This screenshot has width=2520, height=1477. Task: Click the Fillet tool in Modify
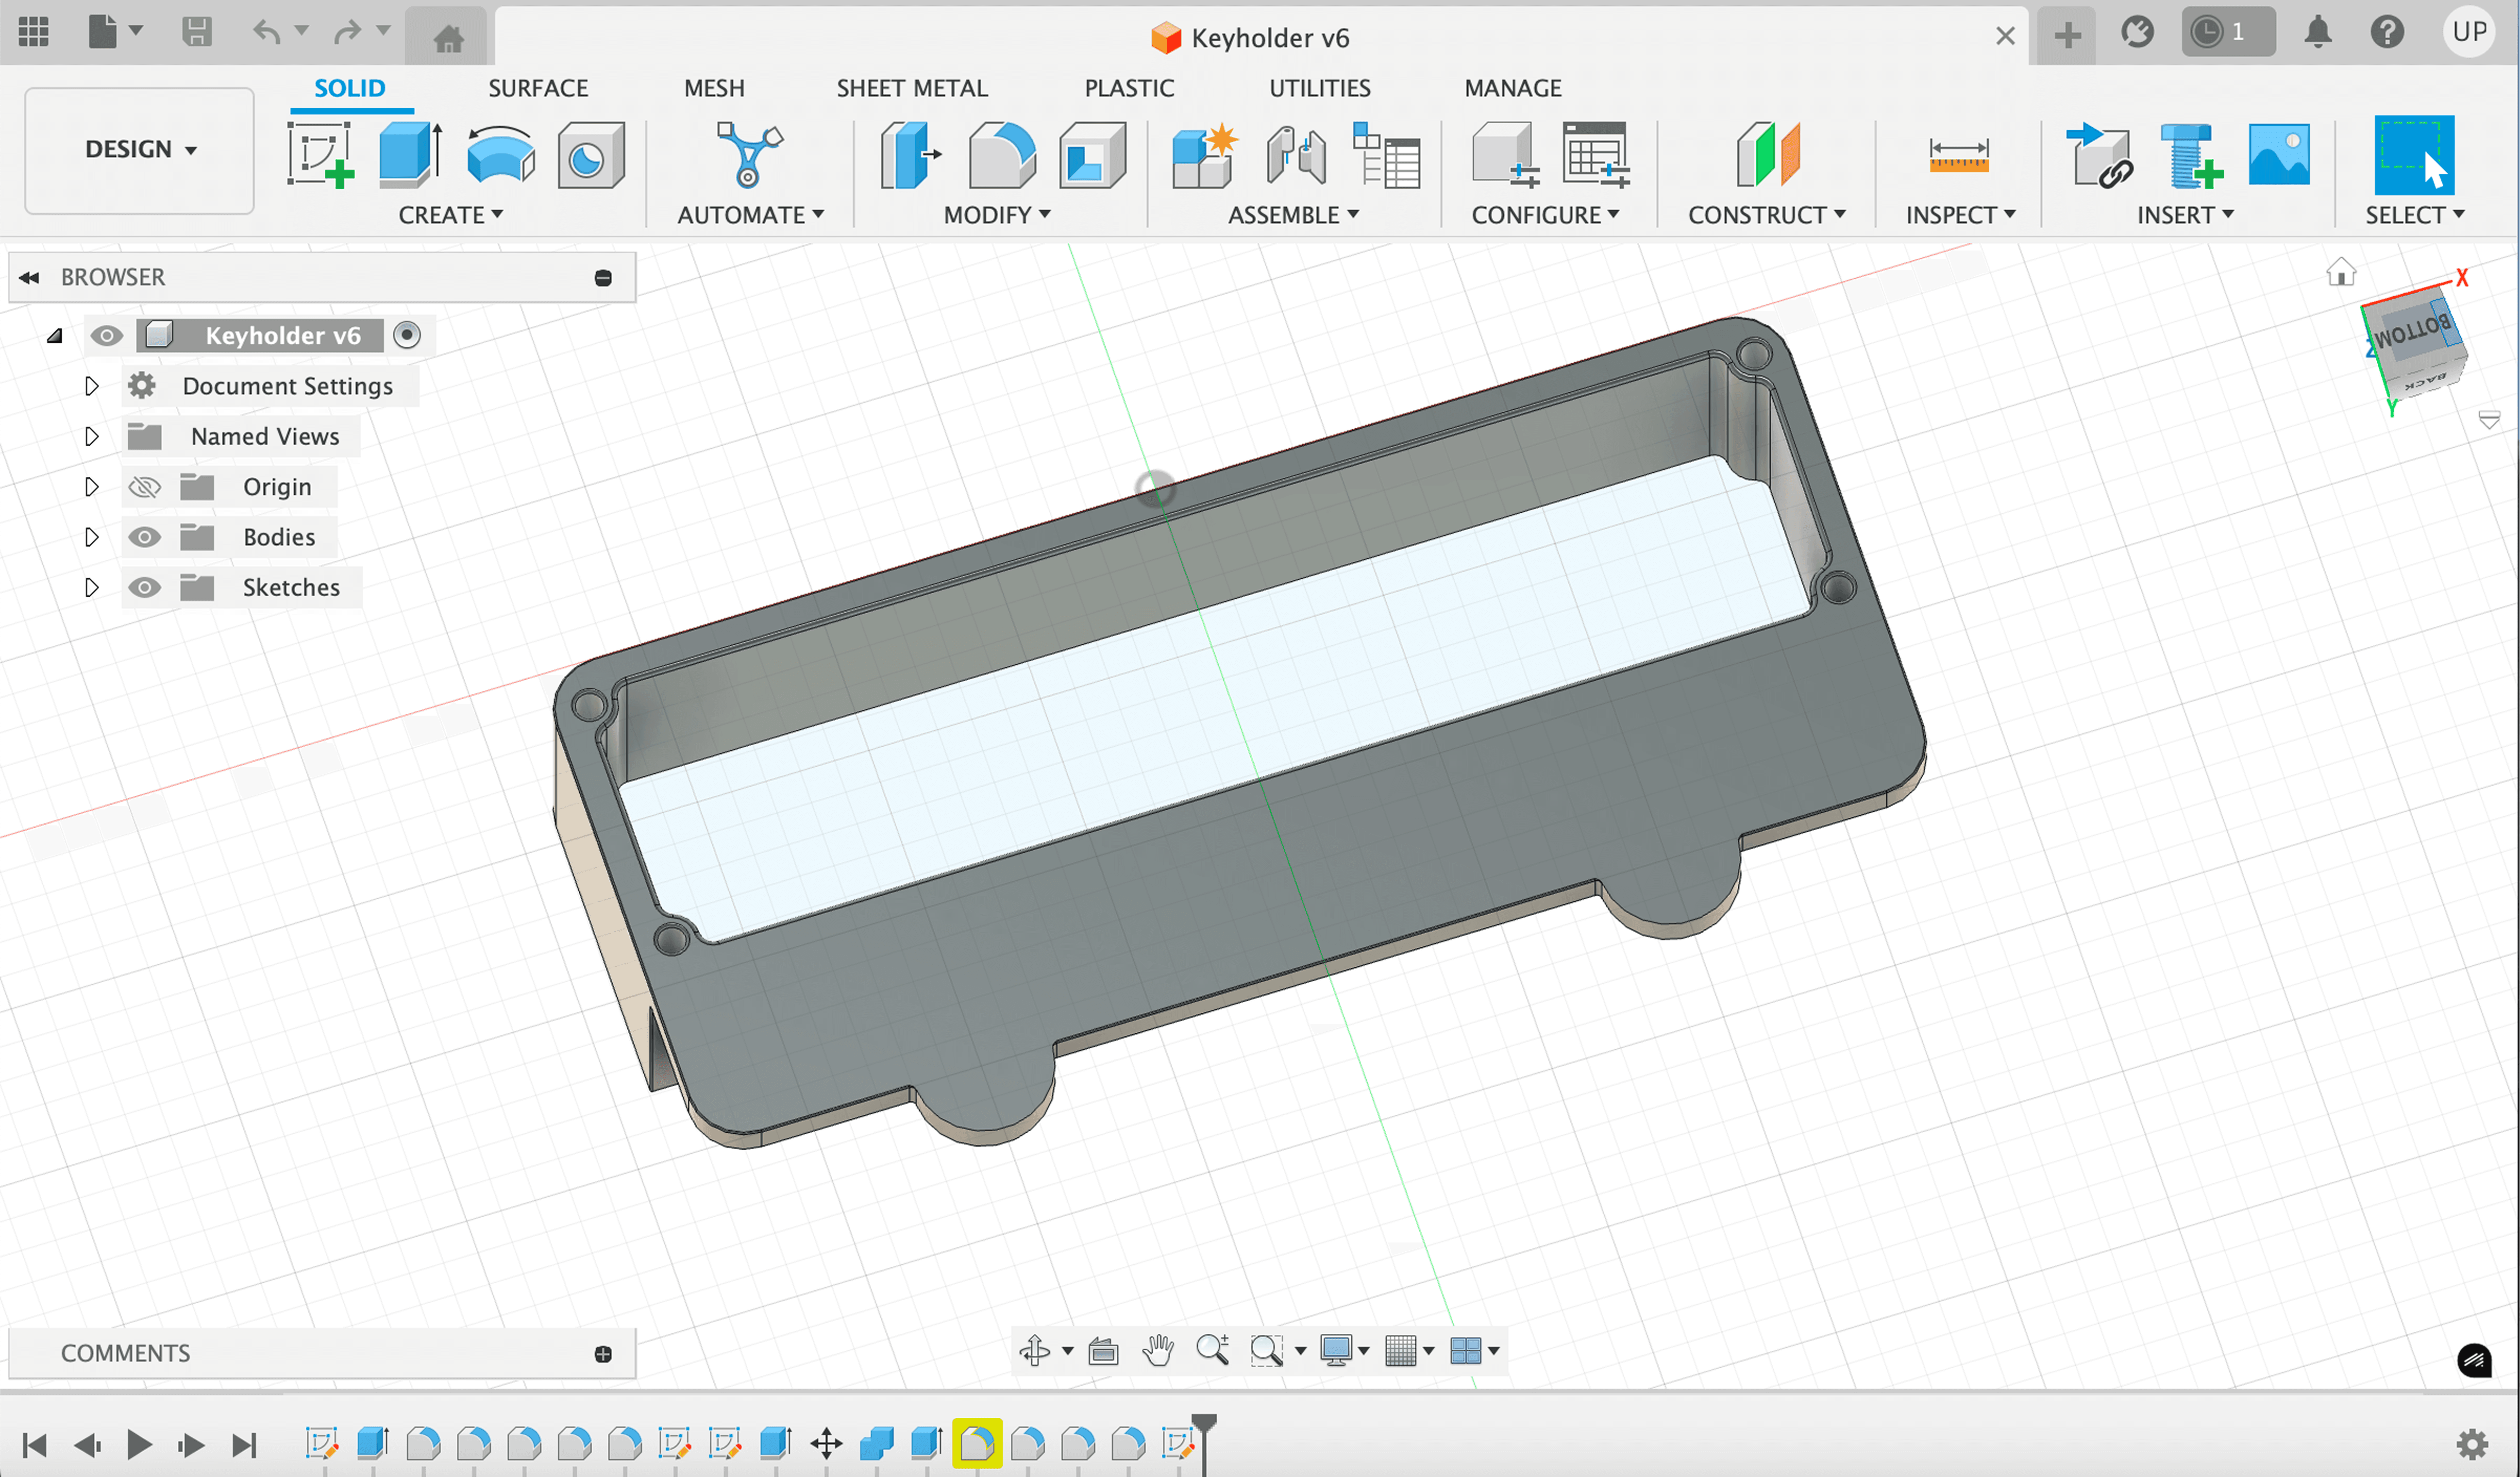click(x=1001, y=155)
